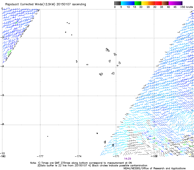
Task: Click the '-8' latitude axis label
Action: pos(2,124)
